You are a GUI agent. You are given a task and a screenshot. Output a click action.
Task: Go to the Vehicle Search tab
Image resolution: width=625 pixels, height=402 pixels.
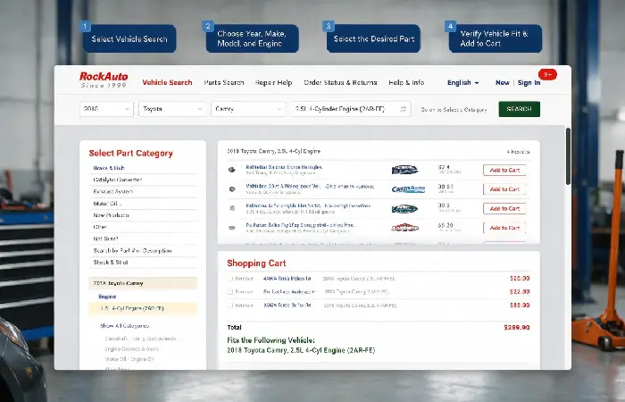click(x=167, y=82)
